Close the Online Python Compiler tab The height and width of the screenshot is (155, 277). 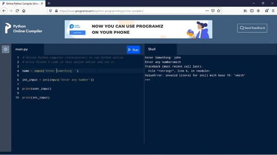pos(42,3)
